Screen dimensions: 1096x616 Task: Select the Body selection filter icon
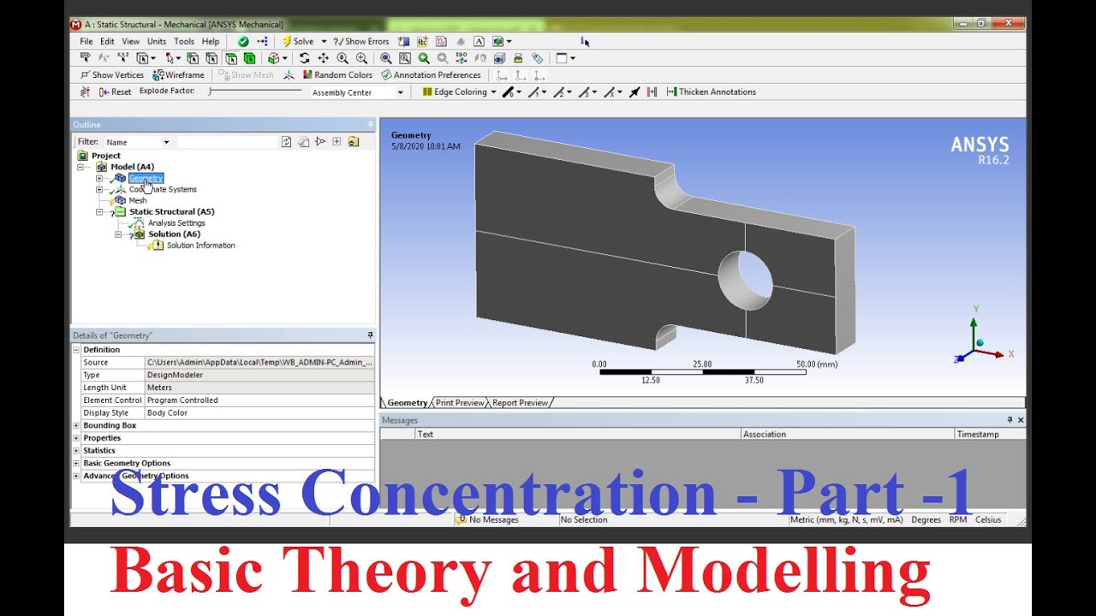pyautogui.click(x=249, y=58)
